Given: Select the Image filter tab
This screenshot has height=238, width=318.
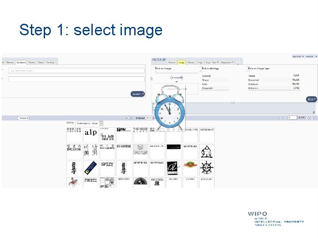Looking at the screenshot, I should (182, 63).
